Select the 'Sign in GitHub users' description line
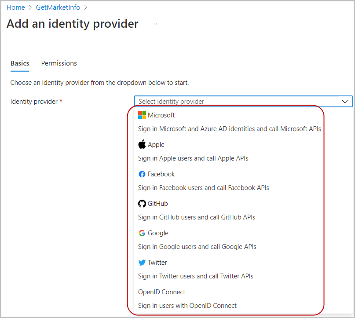355x318 pixels. 197,217
